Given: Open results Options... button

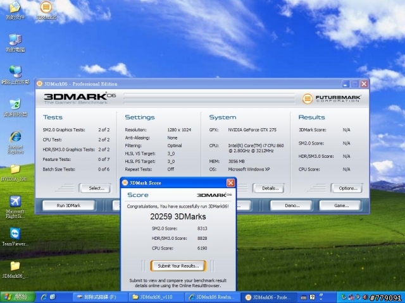Looking at the screenshot, I should 348,188.
